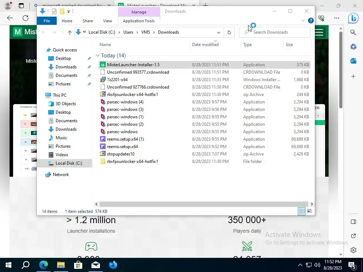Switch to View ribbon tab
This screenshot has height=272, width=363.
point(107,21)
